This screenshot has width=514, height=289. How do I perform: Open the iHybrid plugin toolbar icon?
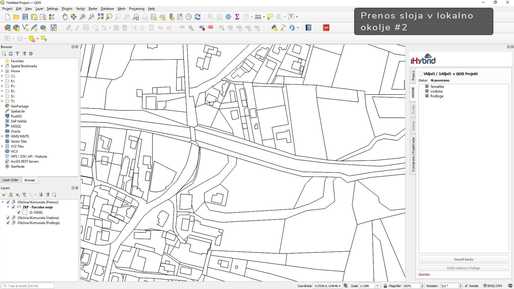[x=326, y=28]
